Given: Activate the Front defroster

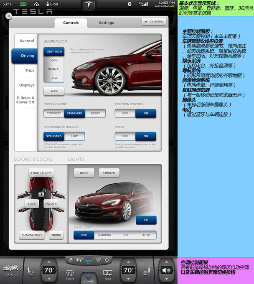Looking at the screenshot, I should [x=70, y=274].
